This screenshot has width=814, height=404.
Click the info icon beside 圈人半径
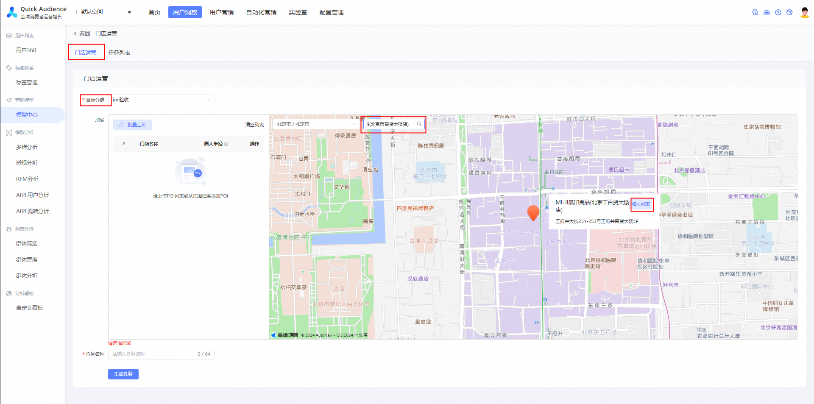click(226, 144)
